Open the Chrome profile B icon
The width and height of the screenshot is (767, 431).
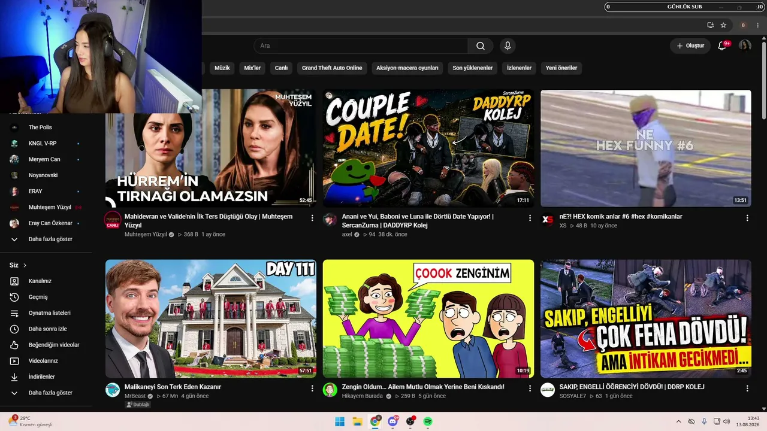click(743, 25)
